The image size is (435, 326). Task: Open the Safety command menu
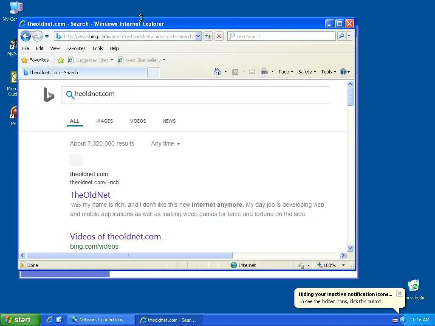[307, 72]
